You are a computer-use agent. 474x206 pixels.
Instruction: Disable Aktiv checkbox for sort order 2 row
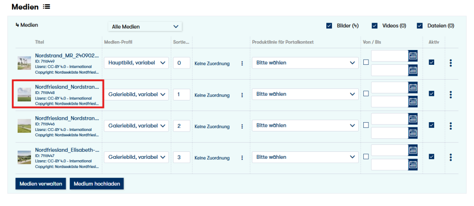coord(431,125)
